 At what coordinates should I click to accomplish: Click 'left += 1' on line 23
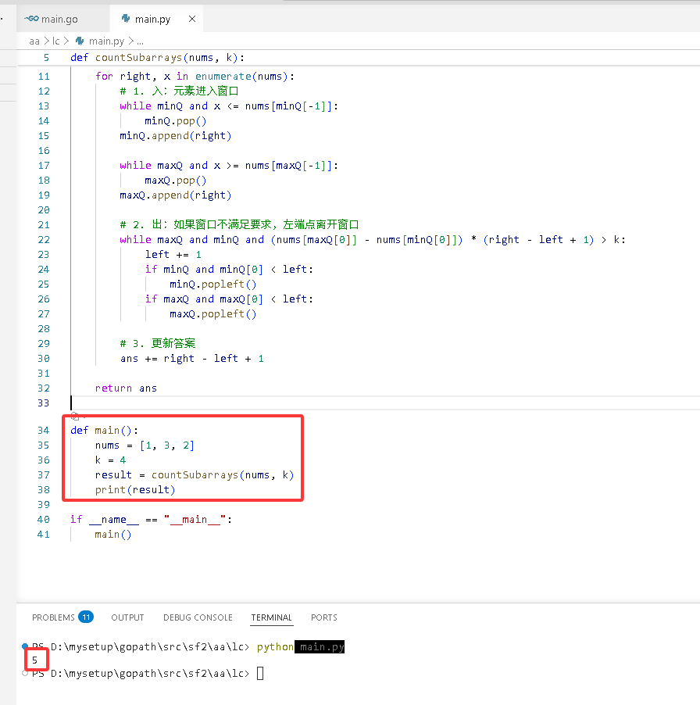173,255
